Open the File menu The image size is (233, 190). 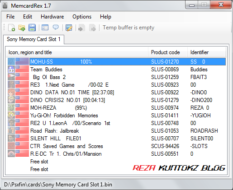click(10, 17)
